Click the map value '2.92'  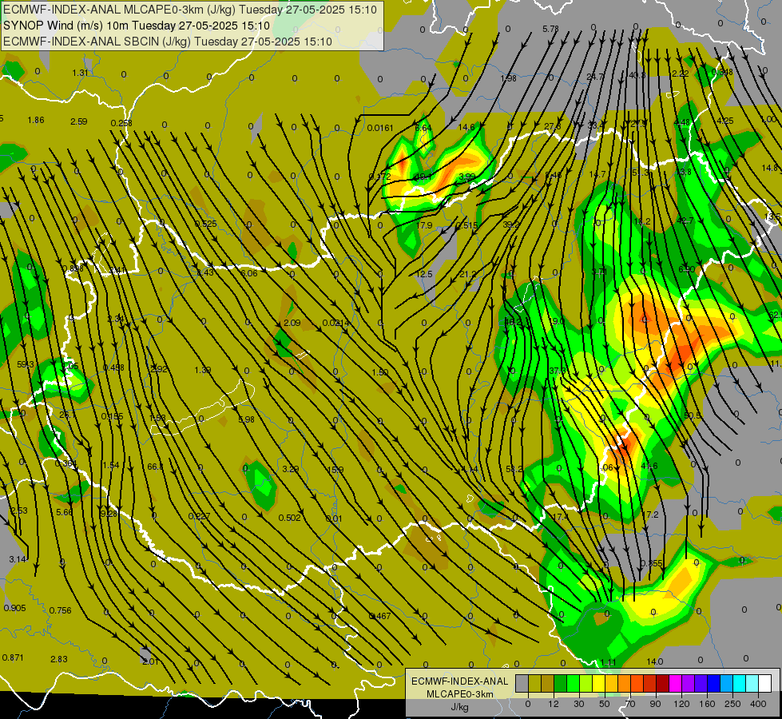pos(159,369)
